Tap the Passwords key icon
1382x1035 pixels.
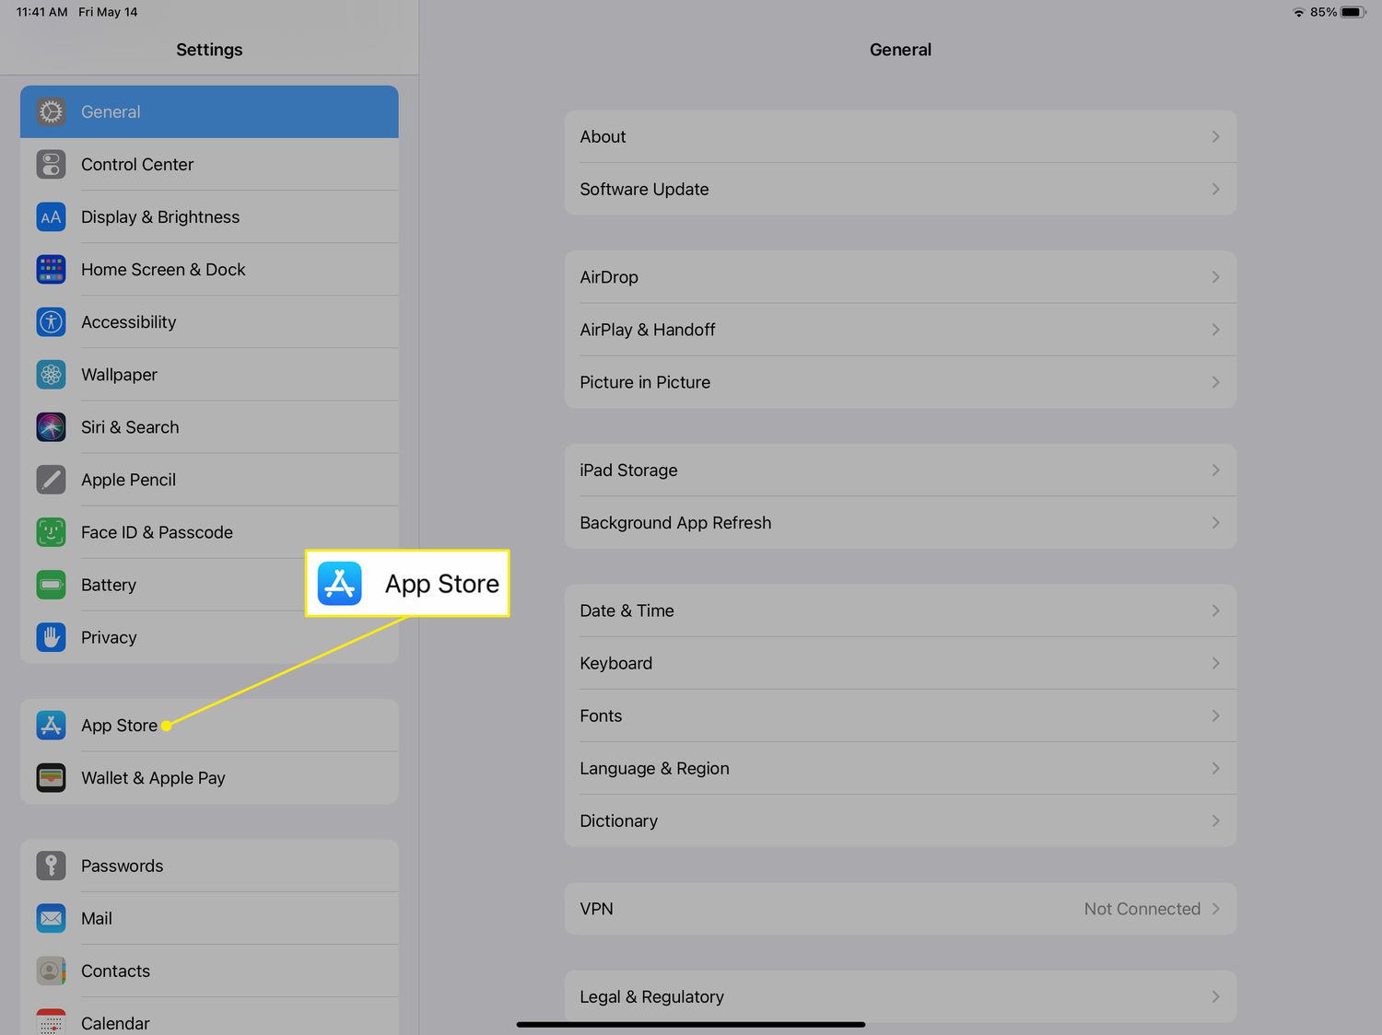(51, 866)
